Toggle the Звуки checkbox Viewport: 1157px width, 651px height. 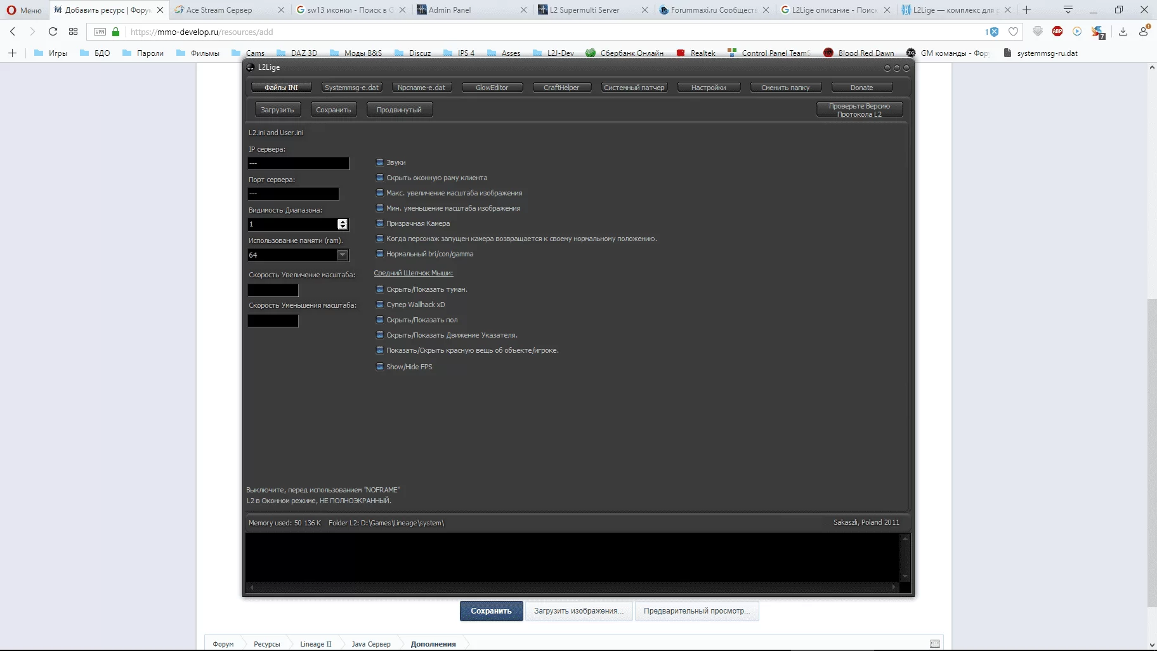click(380, 162)
